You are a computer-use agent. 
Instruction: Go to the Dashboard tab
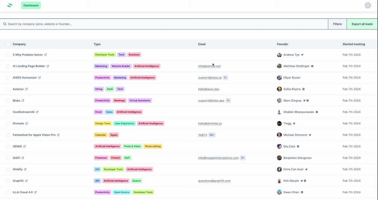point(31,5)
